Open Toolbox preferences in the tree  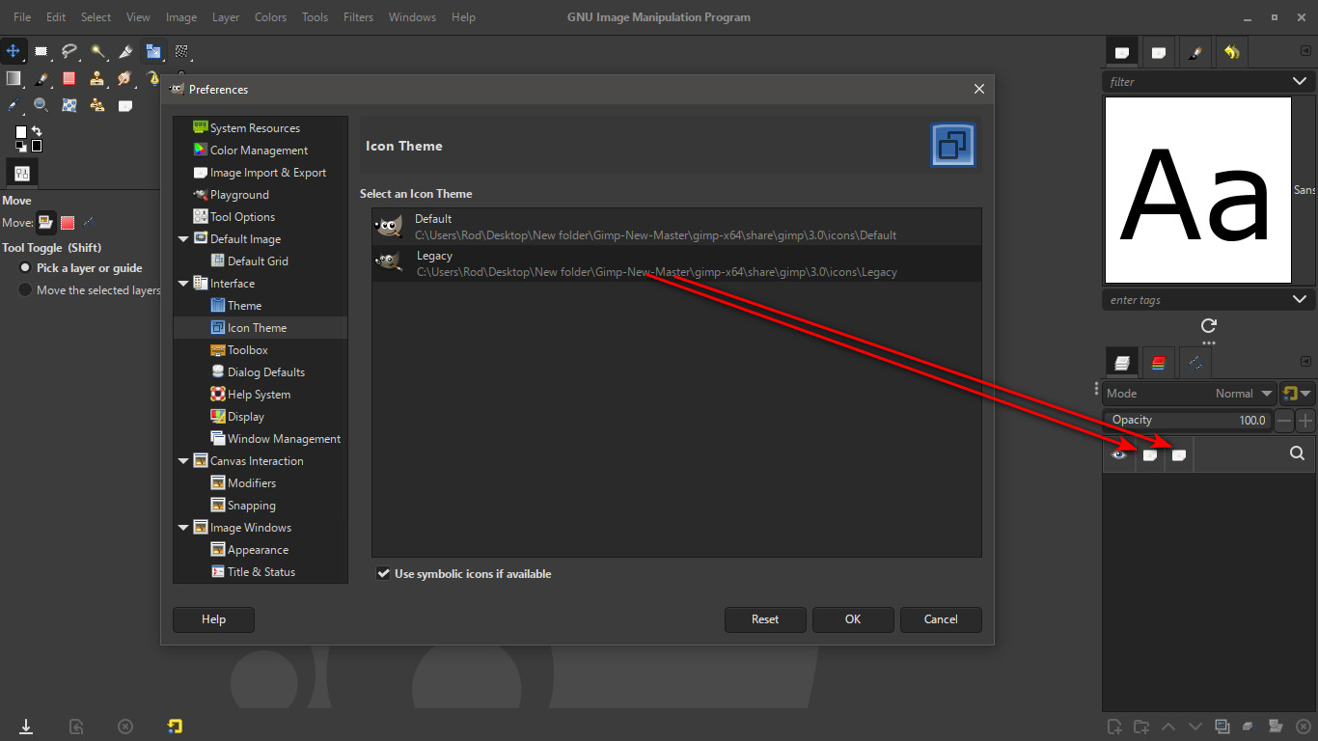248,350
